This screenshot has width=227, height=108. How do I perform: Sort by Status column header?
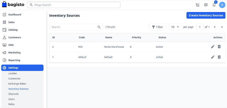tap(162, 37)
